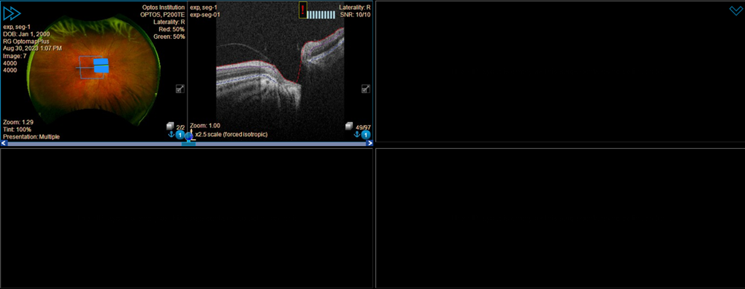Click the Presentation: Multiple label

click(31, 137)
